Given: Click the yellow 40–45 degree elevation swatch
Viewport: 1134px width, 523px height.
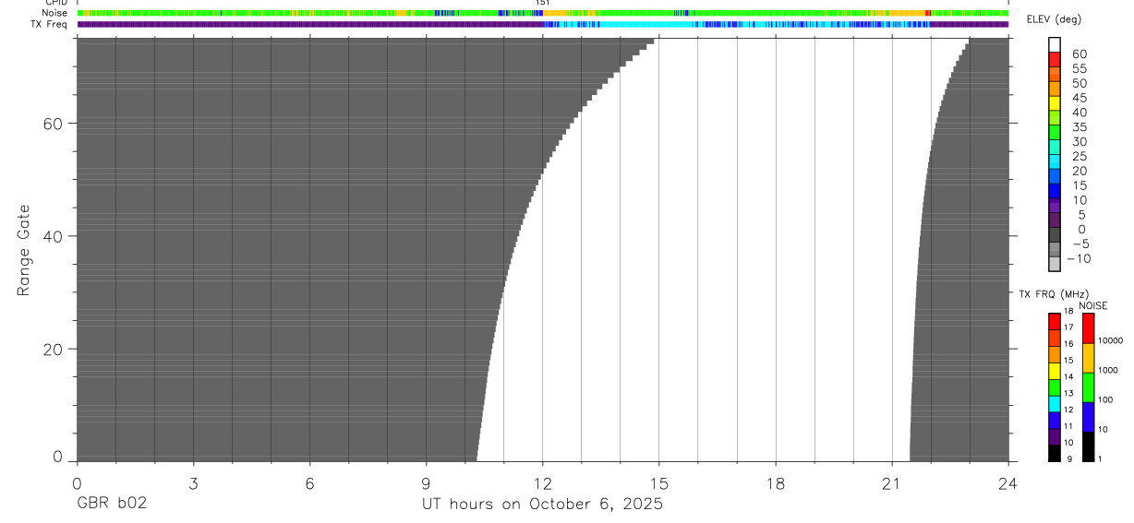Looking at the screenshot, I should (1055, 104).
